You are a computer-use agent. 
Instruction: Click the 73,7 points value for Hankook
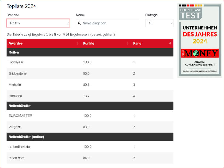tap(86, 96)
